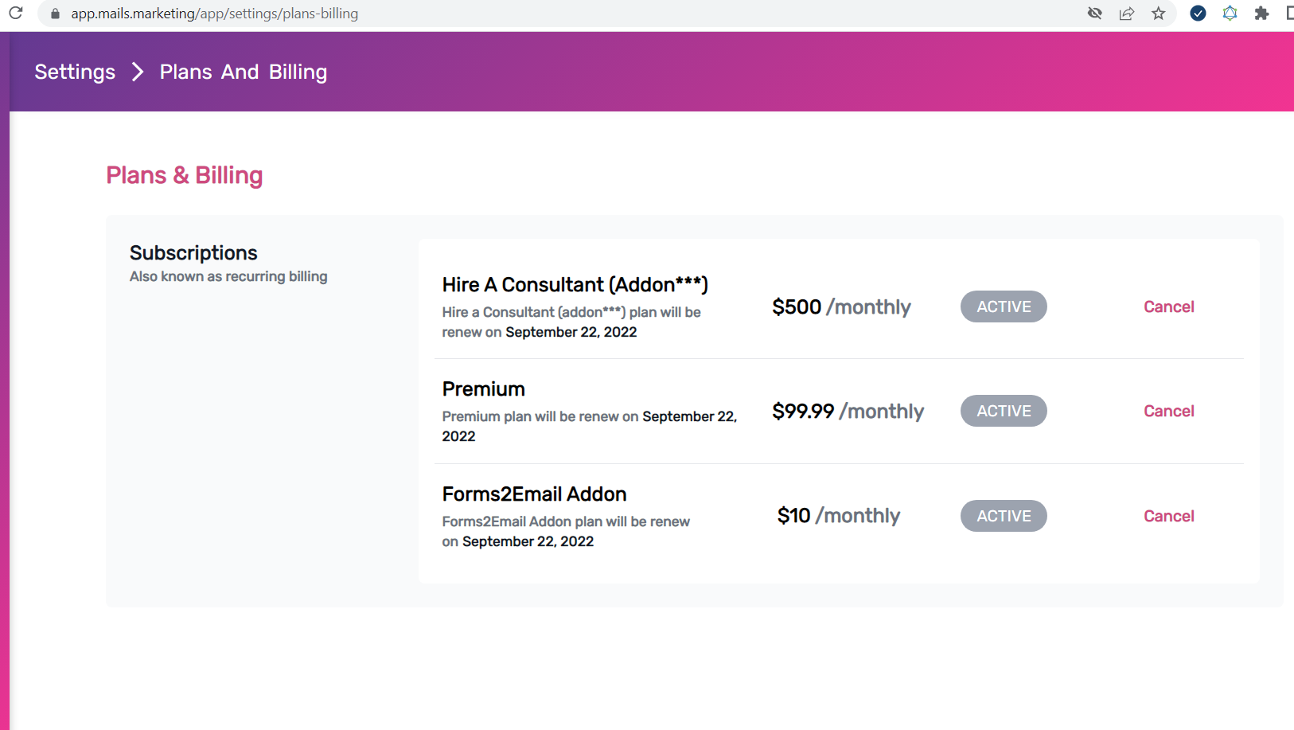Go to Settings in the breadcrumb
1294x730 pixels.
(75, 72)
